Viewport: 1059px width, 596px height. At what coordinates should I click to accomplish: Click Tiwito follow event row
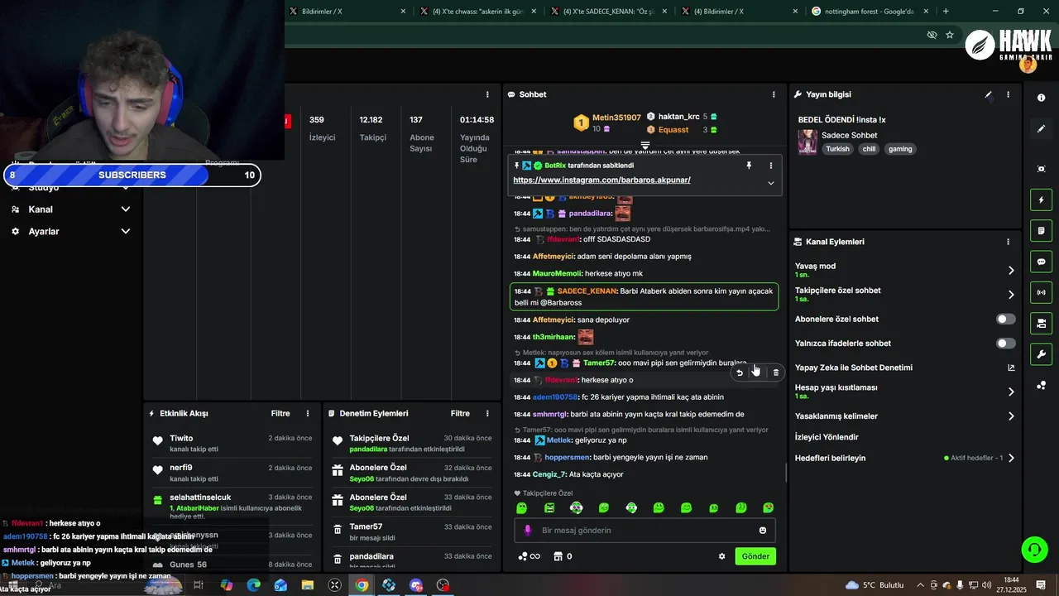click(230, 443)
